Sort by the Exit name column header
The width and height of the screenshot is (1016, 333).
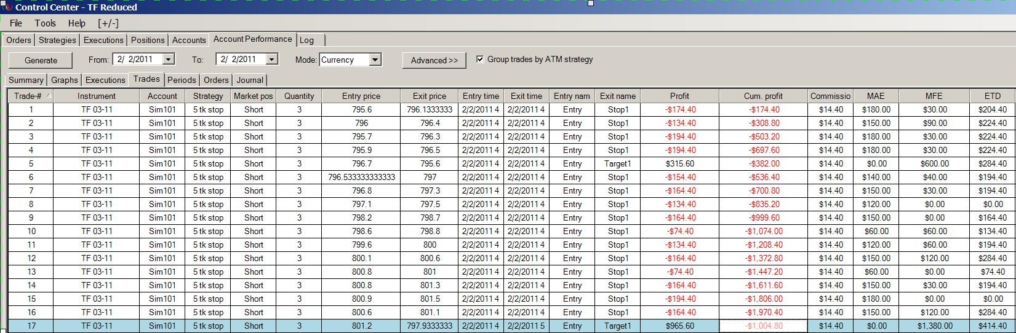618,96
